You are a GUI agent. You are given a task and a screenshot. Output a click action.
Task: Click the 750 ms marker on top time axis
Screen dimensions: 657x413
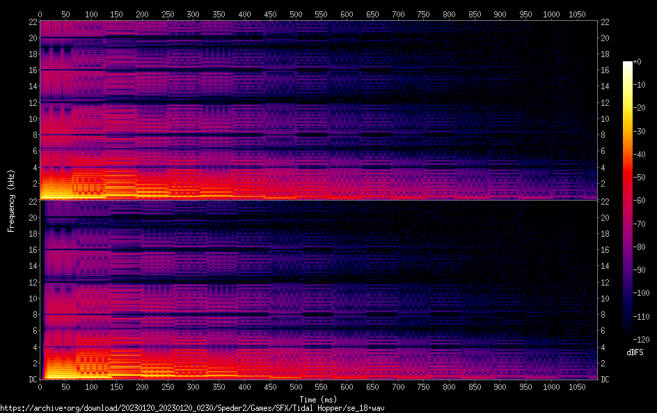tap(423, 14)
